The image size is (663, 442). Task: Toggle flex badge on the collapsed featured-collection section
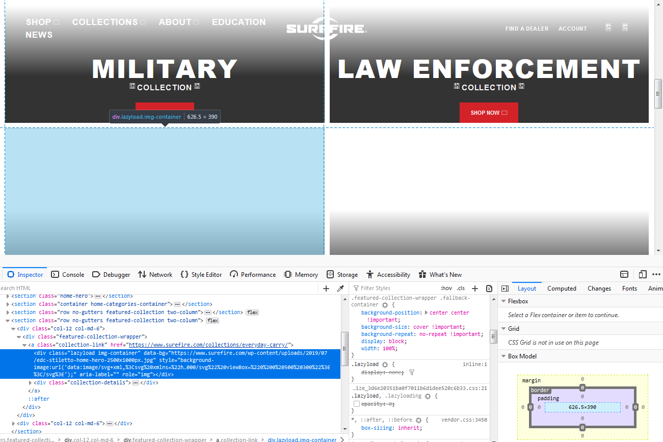[252, 313]
